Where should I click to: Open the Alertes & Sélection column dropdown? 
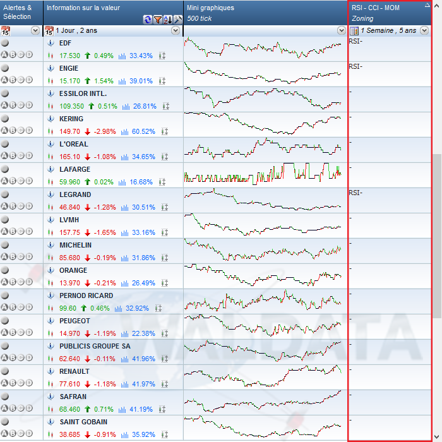click(x=35, y=30)
